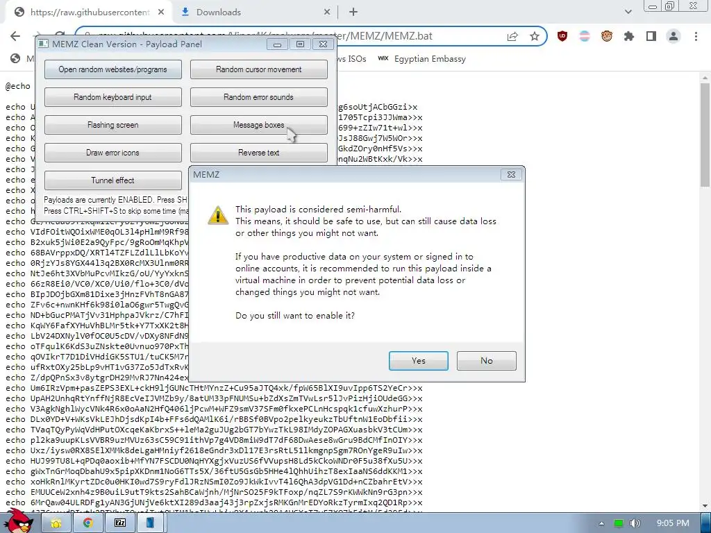
Task: Open Chrome three-dot menu
Action: (696, 36)
